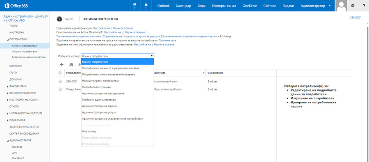Expand the ПОДДРЪЖКА section
The width and height of the screenshot is (369, 162).
pyautogui.click(x=8, y=120)
